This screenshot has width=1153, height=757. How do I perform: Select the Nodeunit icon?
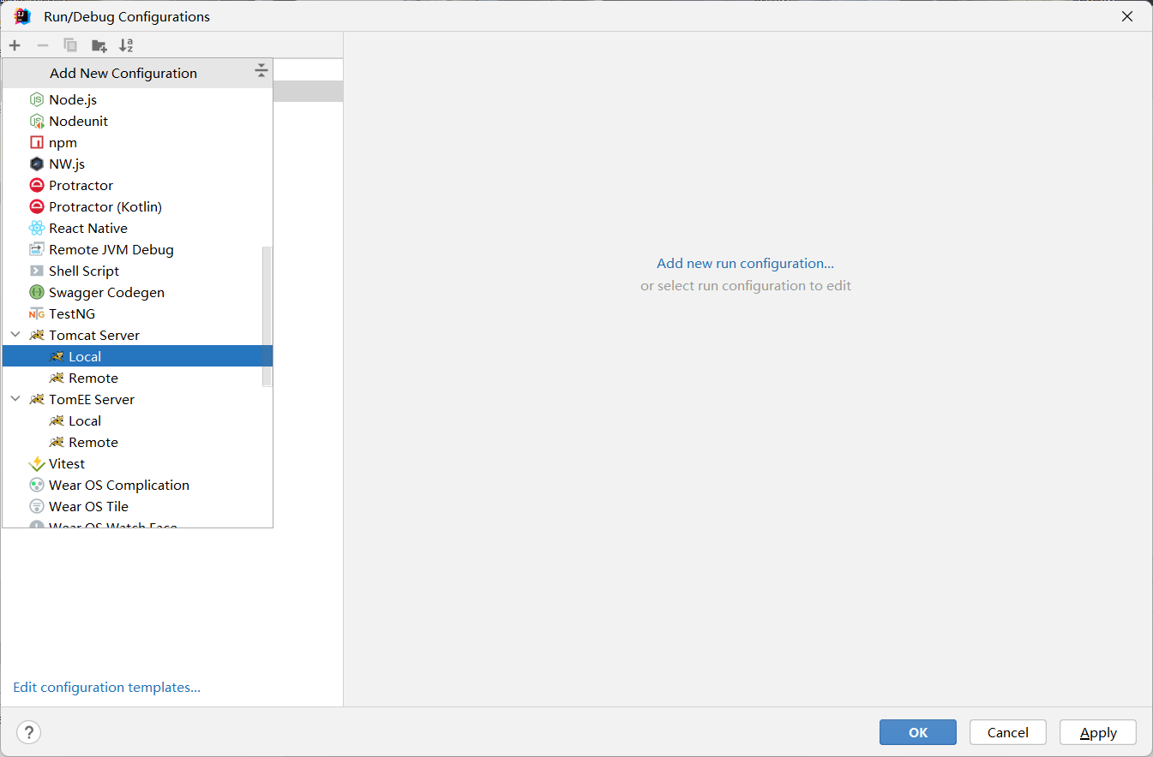[x=37, y=121]
